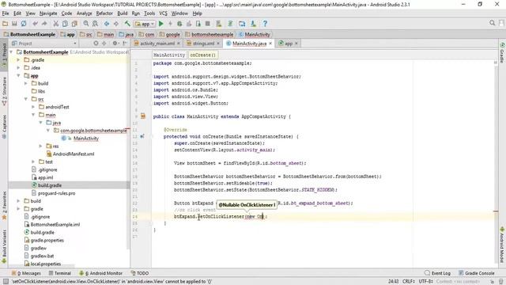
Task: Navigate Forward with the right arrow icon
Action: point(116,24)
